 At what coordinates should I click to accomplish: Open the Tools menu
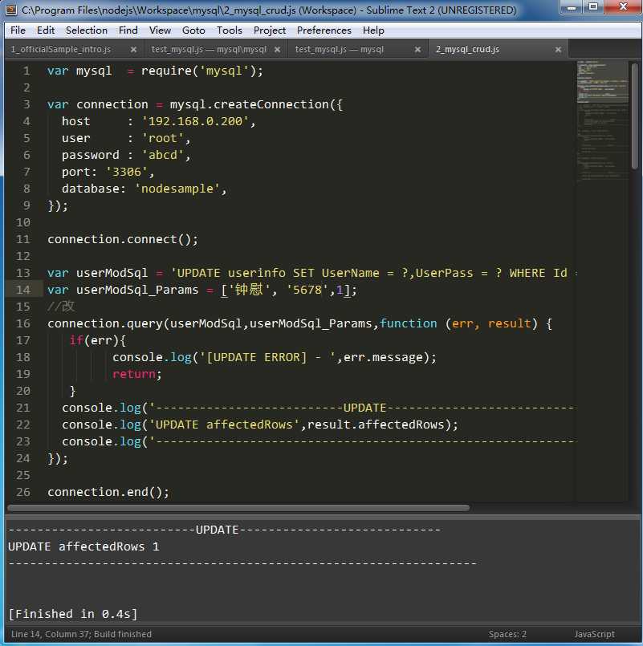[x=229, y=30]
